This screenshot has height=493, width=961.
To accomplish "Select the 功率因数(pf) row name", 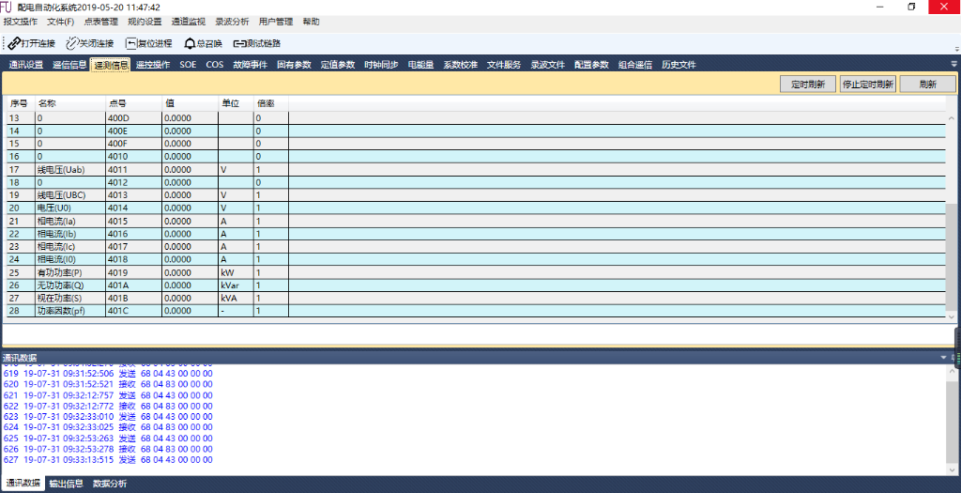I will click(x=69, y=311).
